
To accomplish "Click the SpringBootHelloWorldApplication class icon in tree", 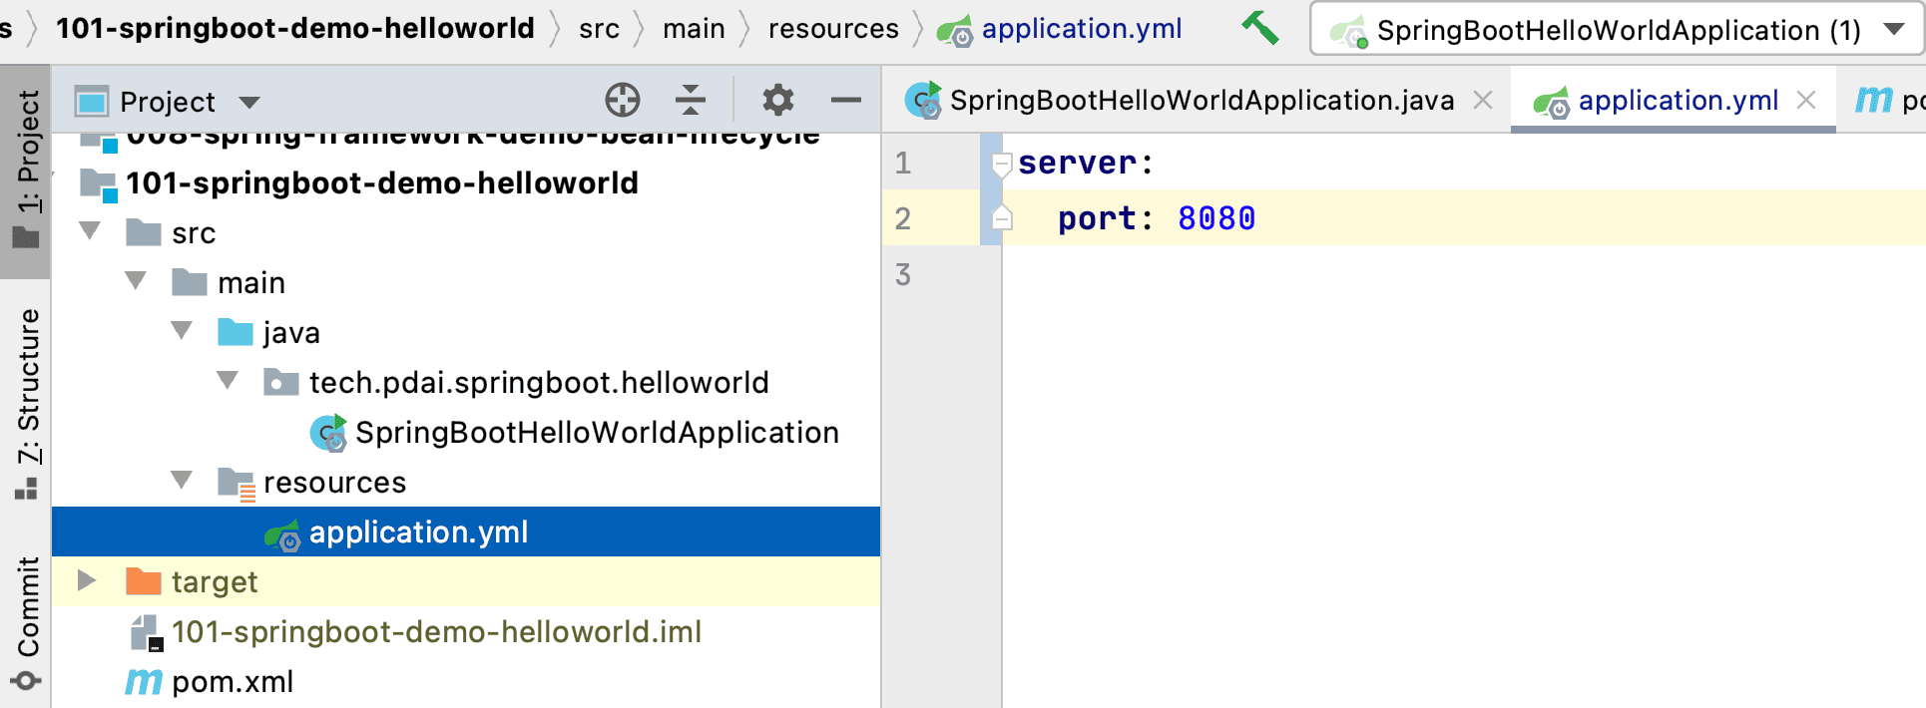I will coord(328,433).
